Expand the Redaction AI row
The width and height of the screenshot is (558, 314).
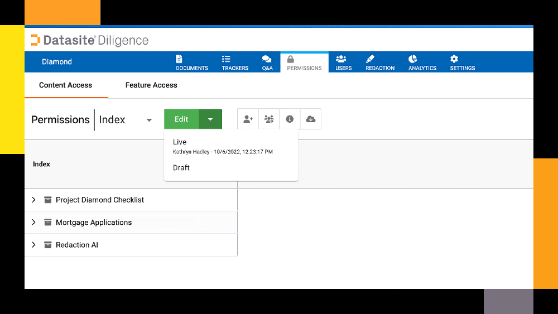click(34, 245)
